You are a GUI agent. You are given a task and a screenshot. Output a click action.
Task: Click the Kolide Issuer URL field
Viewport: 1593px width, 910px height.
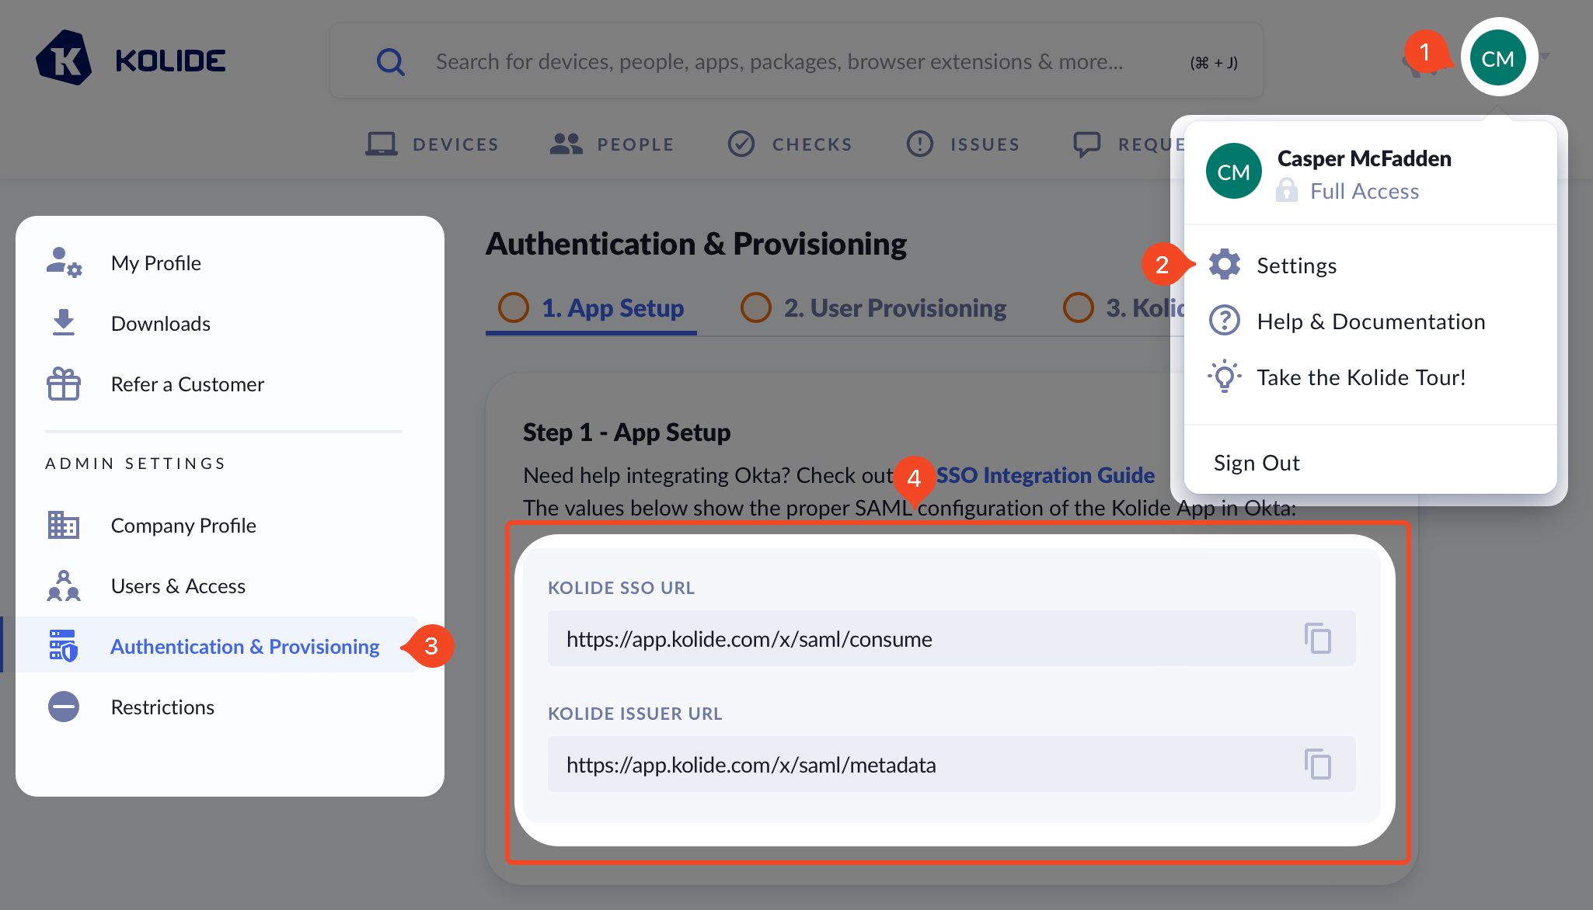click(x=952, y=764)
